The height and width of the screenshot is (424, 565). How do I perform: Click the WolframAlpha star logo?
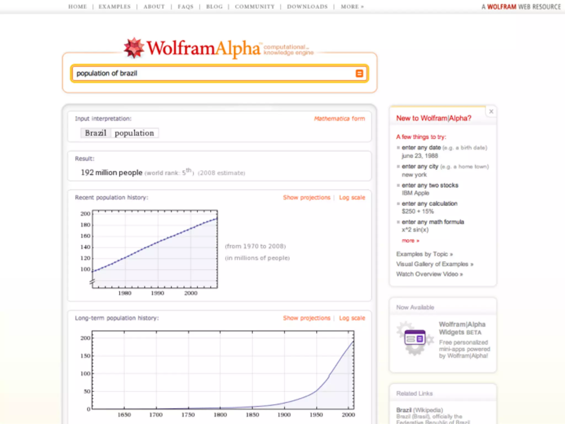pyautogui.click(x=134, y=48)
